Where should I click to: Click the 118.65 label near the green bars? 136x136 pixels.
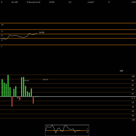[x=26, y=81]
